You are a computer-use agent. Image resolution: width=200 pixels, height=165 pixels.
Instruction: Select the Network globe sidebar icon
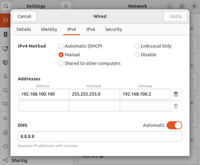tap(5, 21)
